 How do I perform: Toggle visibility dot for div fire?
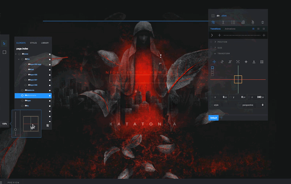pyautogui.click(x=50, y=60)
